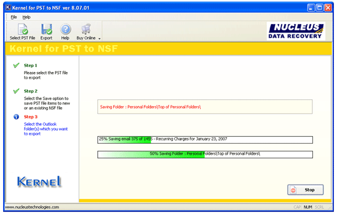Click the folder saving progress bar at 50%
This screenshot has height=214, width=337.
point(205,154)
